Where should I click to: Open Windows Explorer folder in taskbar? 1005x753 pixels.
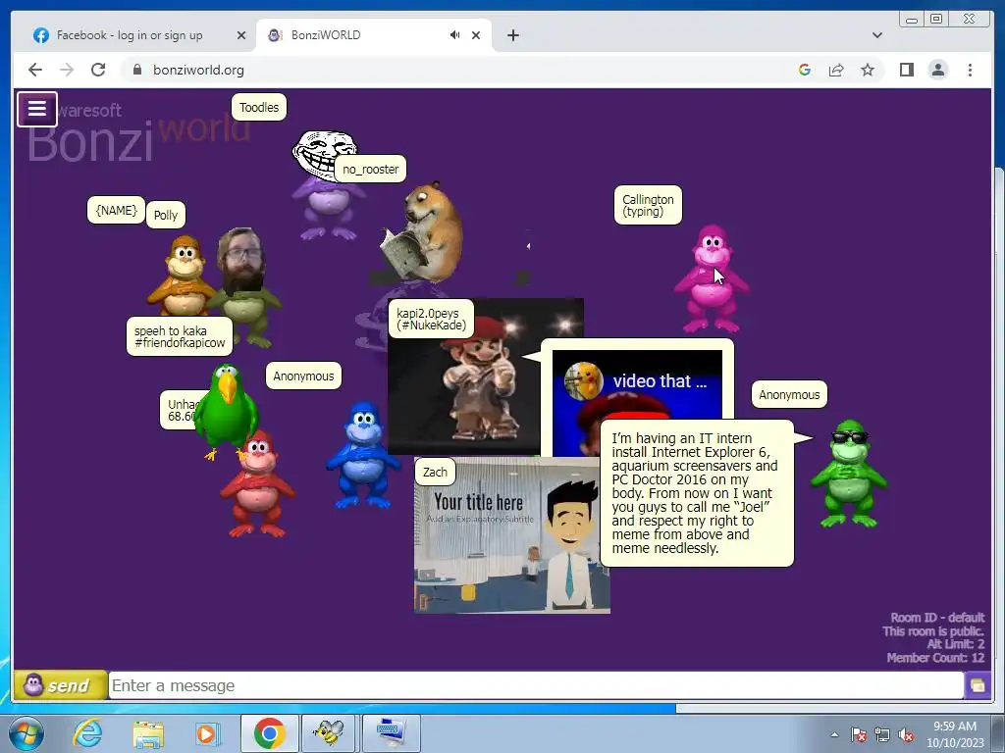(148, 733)
